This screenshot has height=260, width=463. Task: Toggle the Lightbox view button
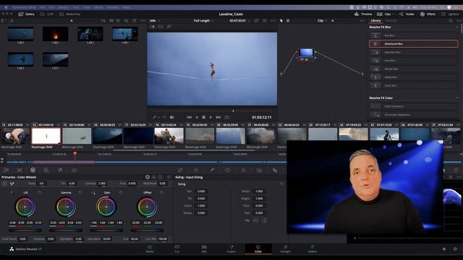tap(450, 14)
